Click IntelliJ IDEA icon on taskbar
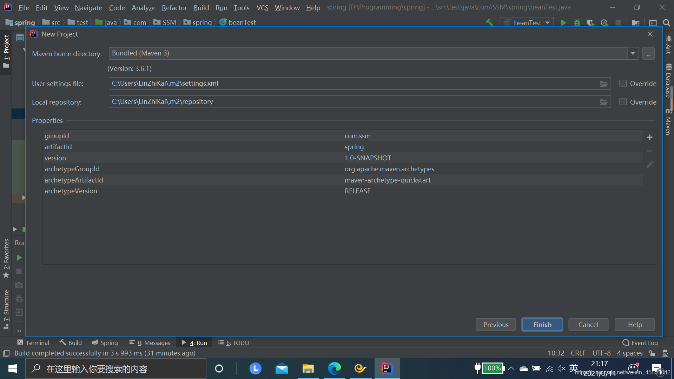This screenshot has height=379, width=674. [x=387, y=368]
